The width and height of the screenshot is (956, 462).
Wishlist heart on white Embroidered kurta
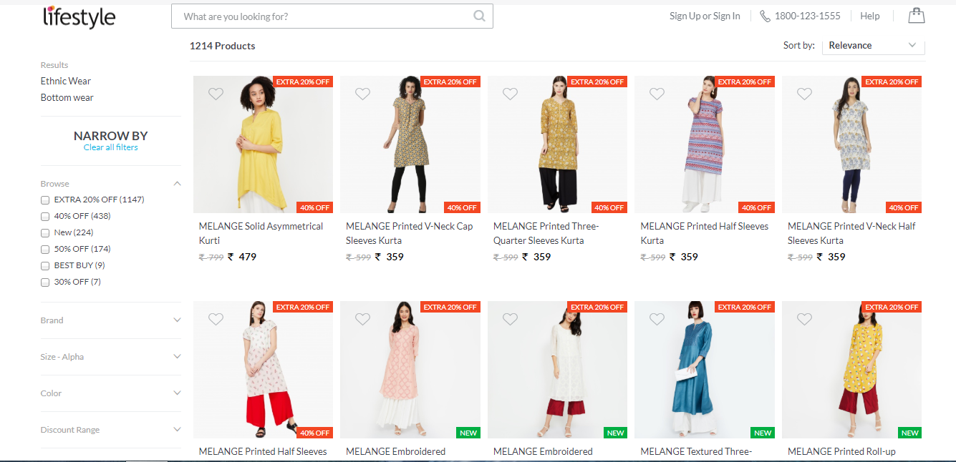(510, 319)
